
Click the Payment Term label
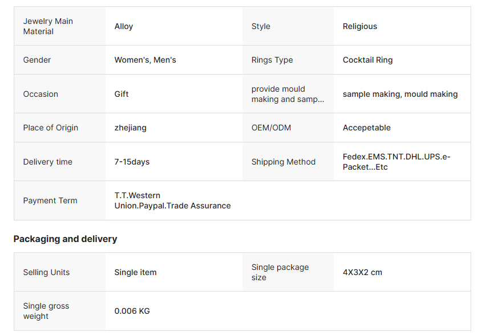click(50, 200)
